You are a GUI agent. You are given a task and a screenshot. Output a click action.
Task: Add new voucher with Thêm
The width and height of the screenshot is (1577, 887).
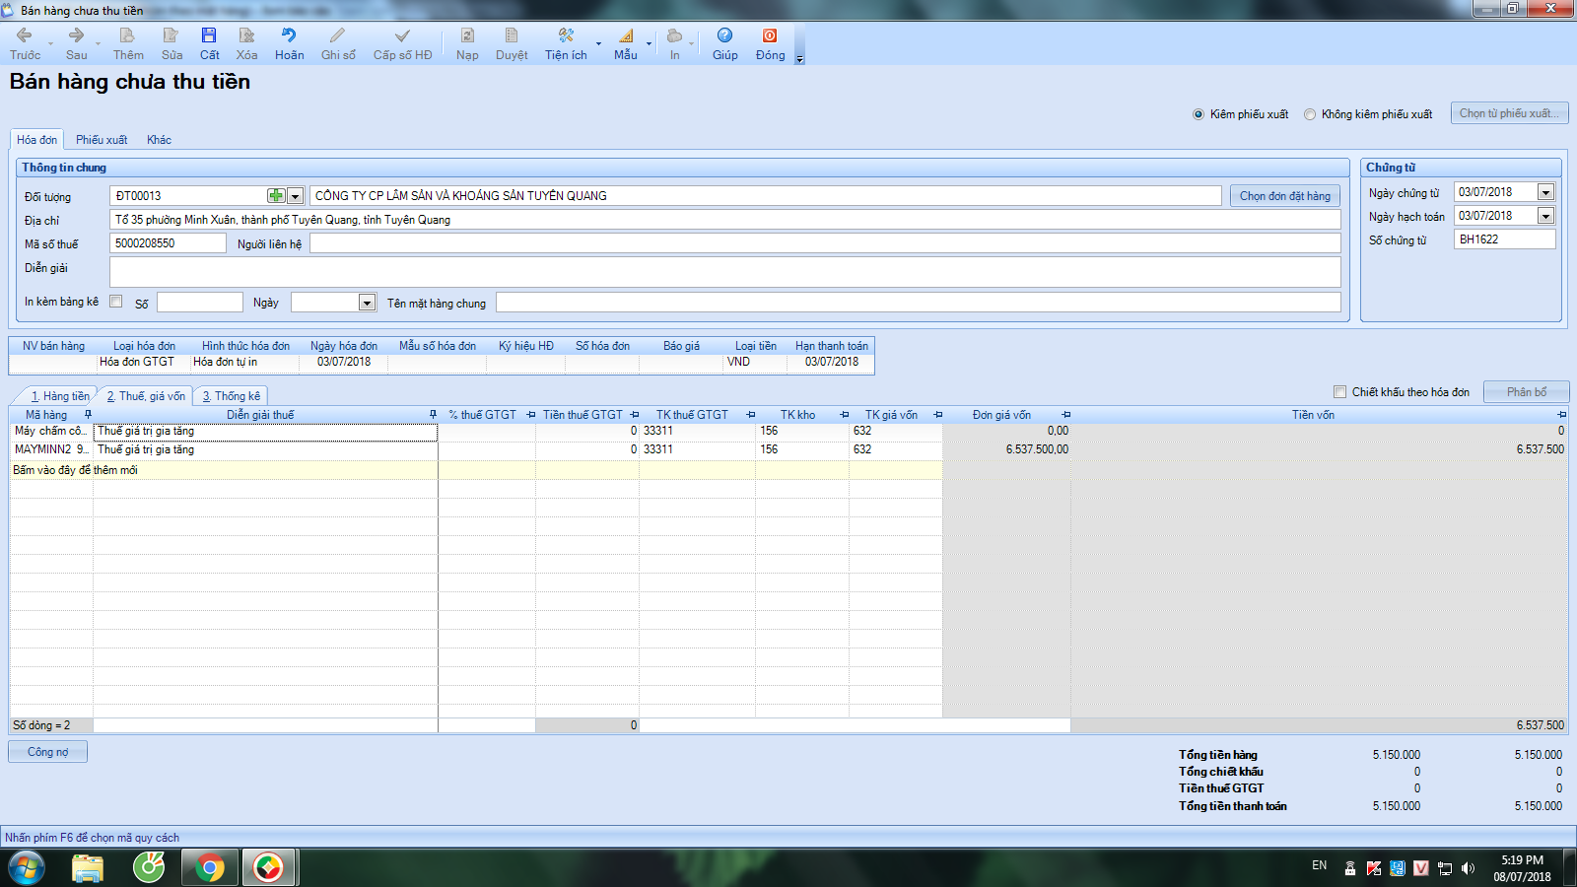[127, 44]
